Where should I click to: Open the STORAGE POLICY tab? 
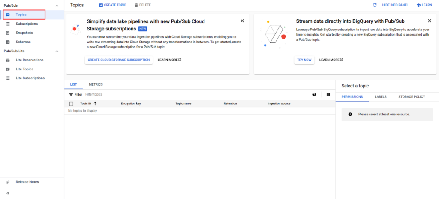pyautogui.click(x=412, y=97)
